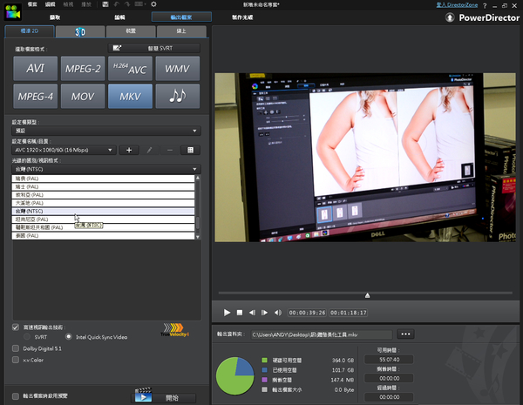
Task: Enable the Dolby Digital 5.1 checkbox
Action: coord(16,347)
